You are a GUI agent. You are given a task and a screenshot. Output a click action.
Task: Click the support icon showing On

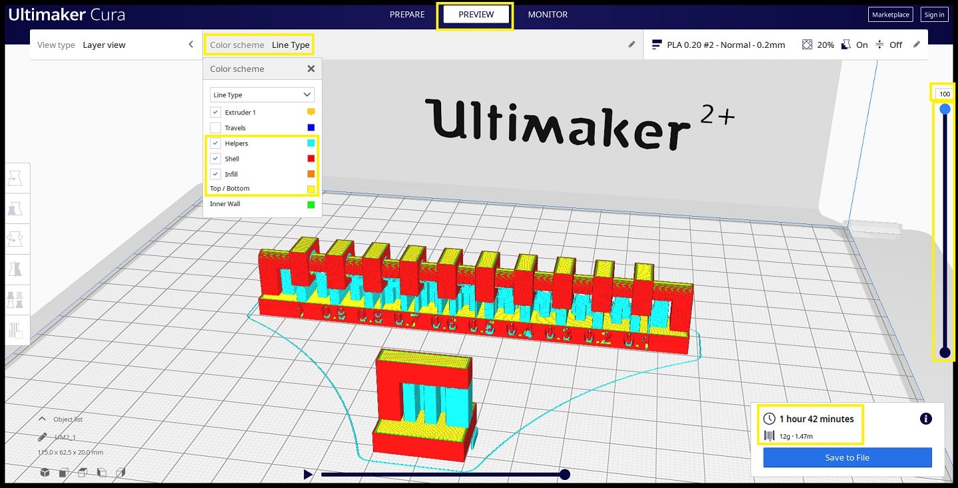pos(846,45)
